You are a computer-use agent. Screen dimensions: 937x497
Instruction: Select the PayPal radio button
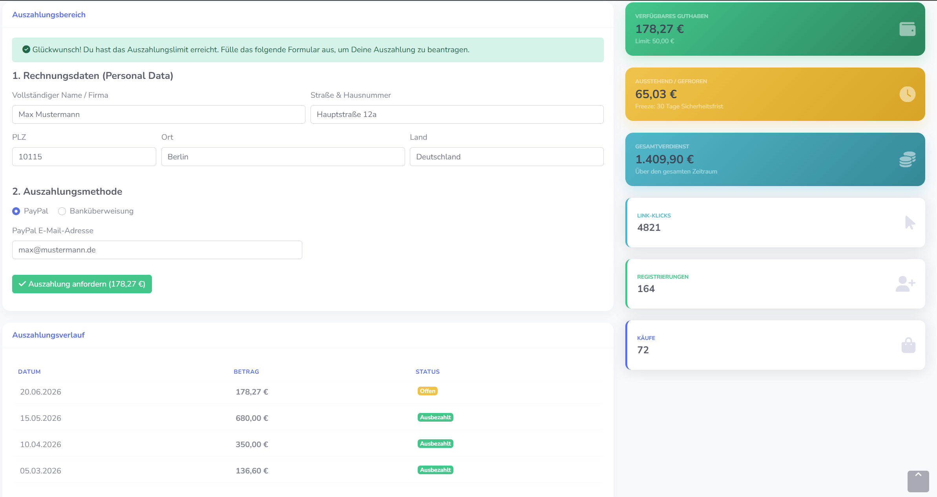[16, 211]
